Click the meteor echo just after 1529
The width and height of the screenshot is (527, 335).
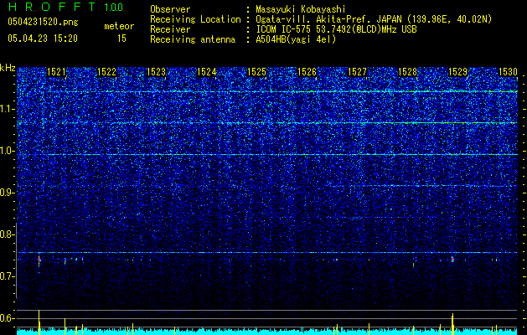click(x=452, y=260)
